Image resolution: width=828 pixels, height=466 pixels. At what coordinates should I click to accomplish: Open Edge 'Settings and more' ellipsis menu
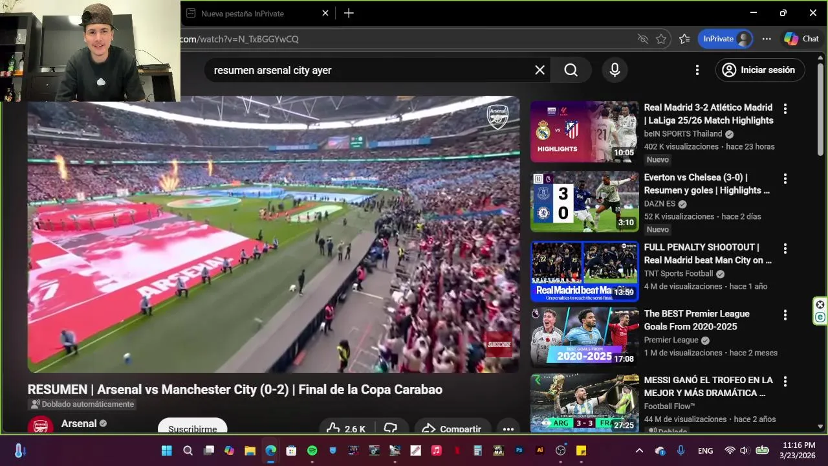click(767, 39)
